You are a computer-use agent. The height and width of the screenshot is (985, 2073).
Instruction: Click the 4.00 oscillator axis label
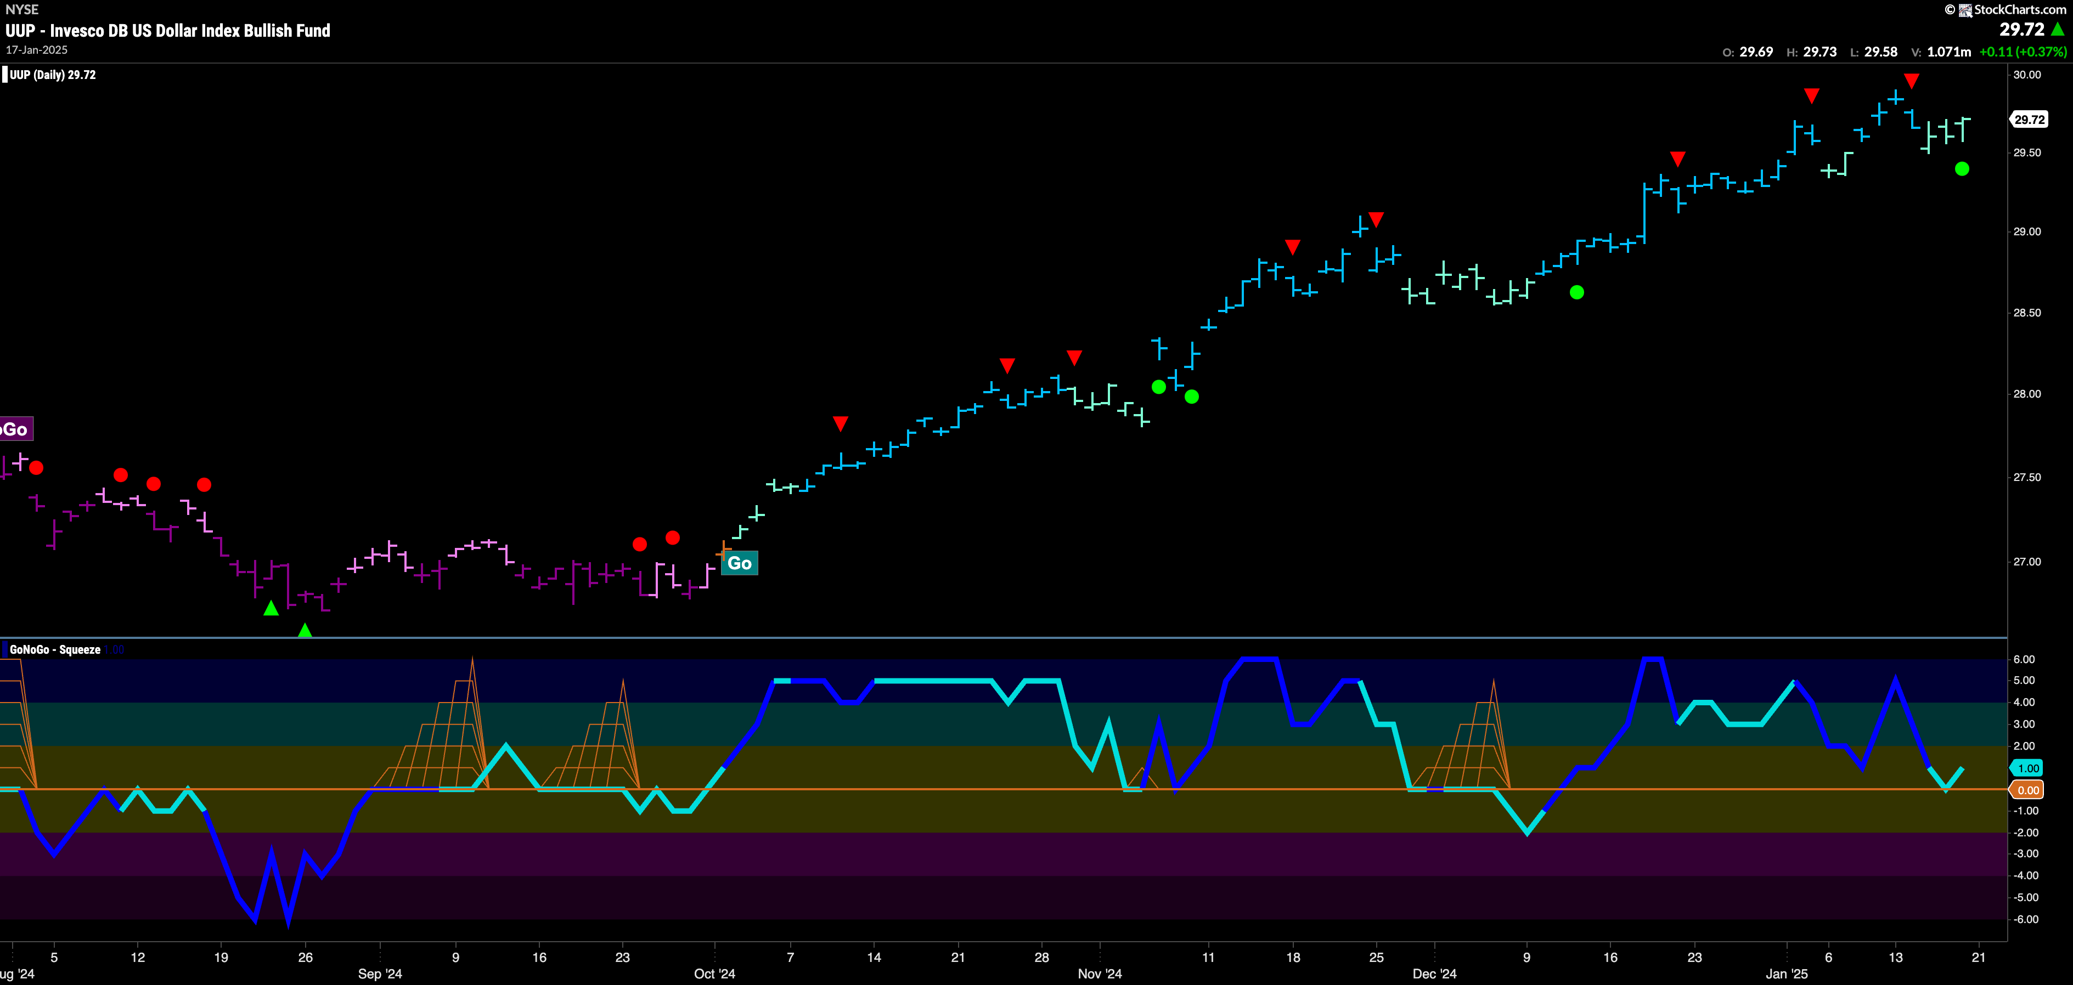coord(2024,703)
